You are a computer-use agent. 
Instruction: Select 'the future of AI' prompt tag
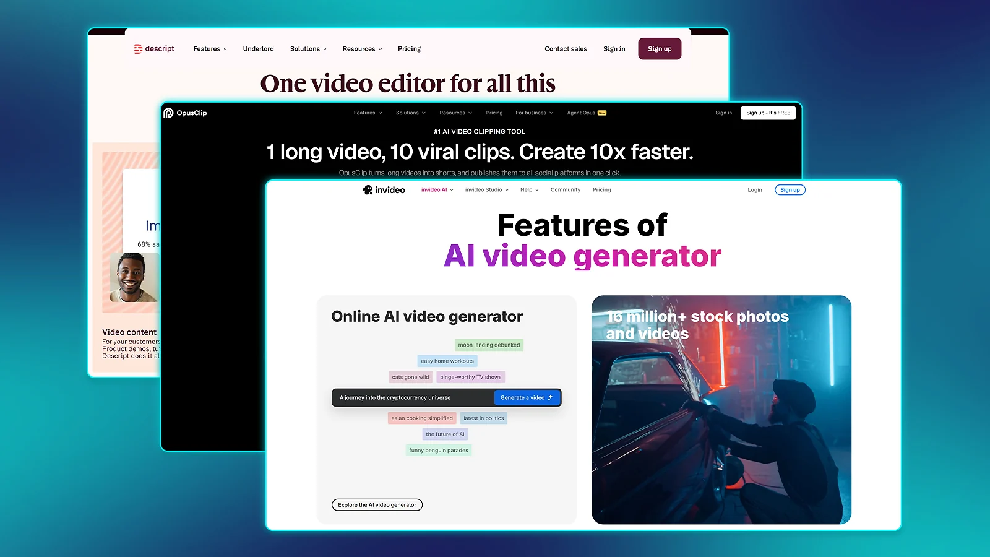tap(445, 434)
